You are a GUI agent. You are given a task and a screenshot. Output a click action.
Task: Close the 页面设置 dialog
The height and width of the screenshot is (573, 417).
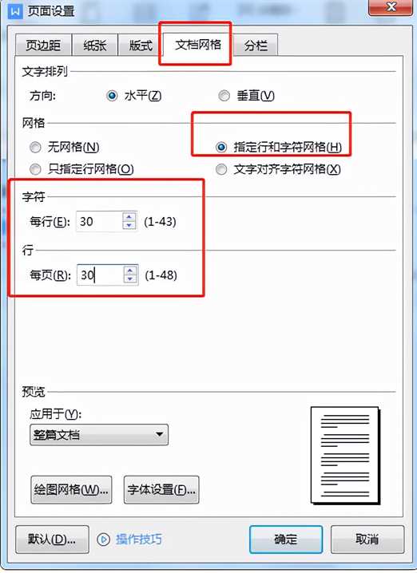coord(391,7)
